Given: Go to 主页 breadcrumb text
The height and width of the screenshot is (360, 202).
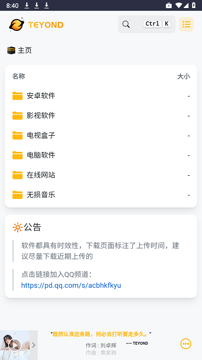Looking at the screenshot, I should point(25,50).
